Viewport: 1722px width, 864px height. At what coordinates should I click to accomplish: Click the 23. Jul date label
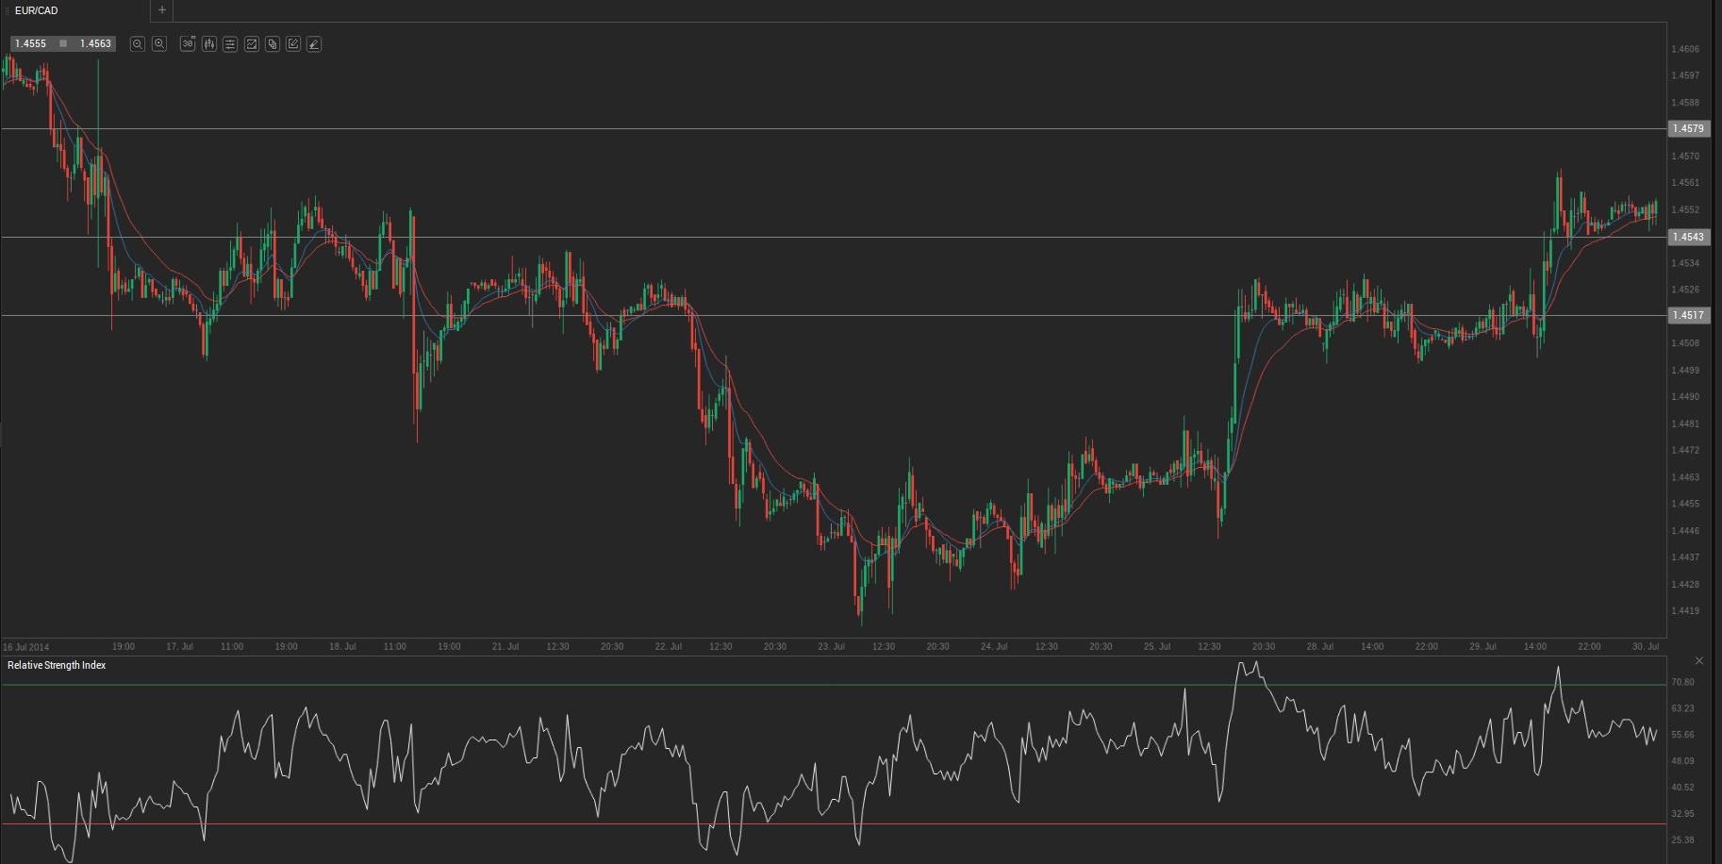tap(832, 647)
